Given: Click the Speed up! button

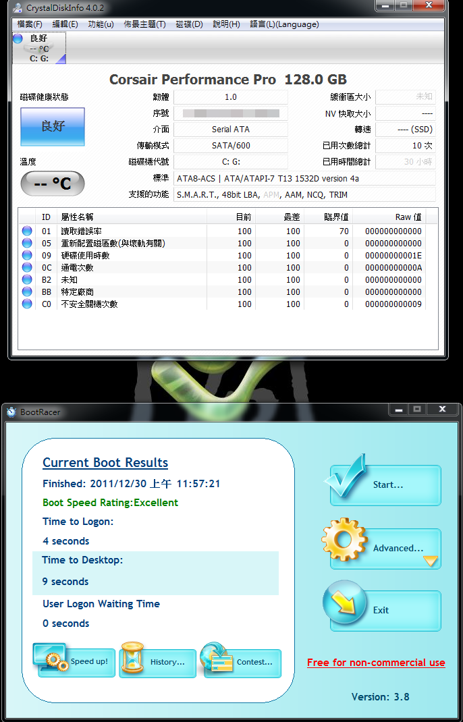Looking at the screenshot, I should (76, 663).
